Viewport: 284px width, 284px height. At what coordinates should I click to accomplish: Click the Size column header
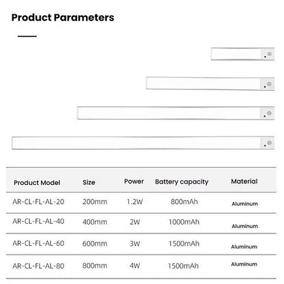tap(89, 182)
